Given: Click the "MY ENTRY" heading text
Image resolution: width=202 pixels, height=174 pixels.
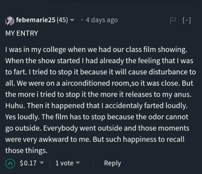Looking at the screenshot, I should tap(22, 33).
